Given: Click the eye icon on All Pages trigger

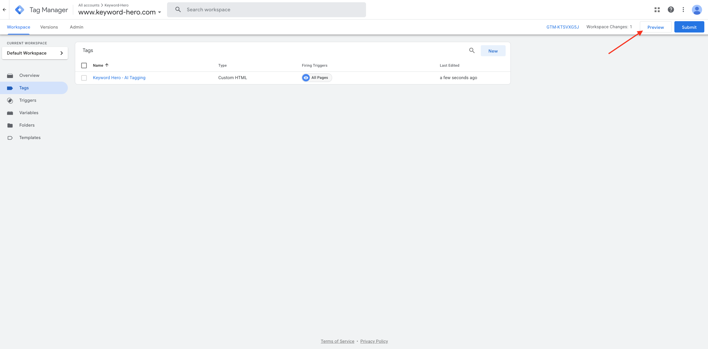Looking at the screenshot, I should tap(306, 78).
